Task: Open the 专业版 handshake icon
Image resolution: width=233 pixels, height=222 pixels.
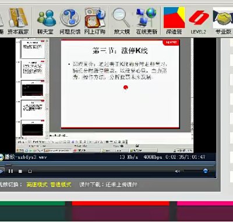Action: (x=223, y=21)
